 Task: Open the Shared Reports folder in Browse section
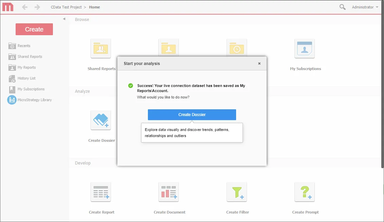tap(101, 48)
